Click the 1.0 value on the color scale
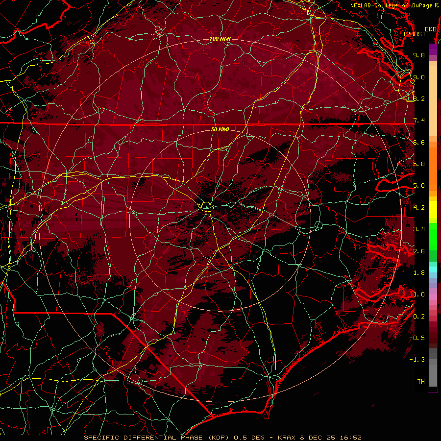441x441 pixels. coord(419,294)
